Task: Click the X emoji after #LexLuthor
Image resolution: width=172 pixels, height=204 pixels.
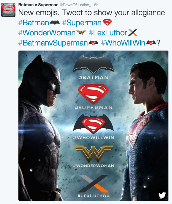Action: coord(133,32)
